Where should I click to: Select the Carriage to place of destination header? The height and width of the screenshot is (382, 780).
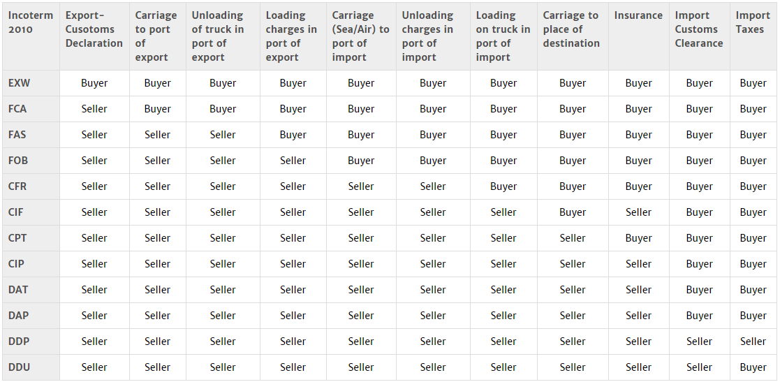(571, 29)
